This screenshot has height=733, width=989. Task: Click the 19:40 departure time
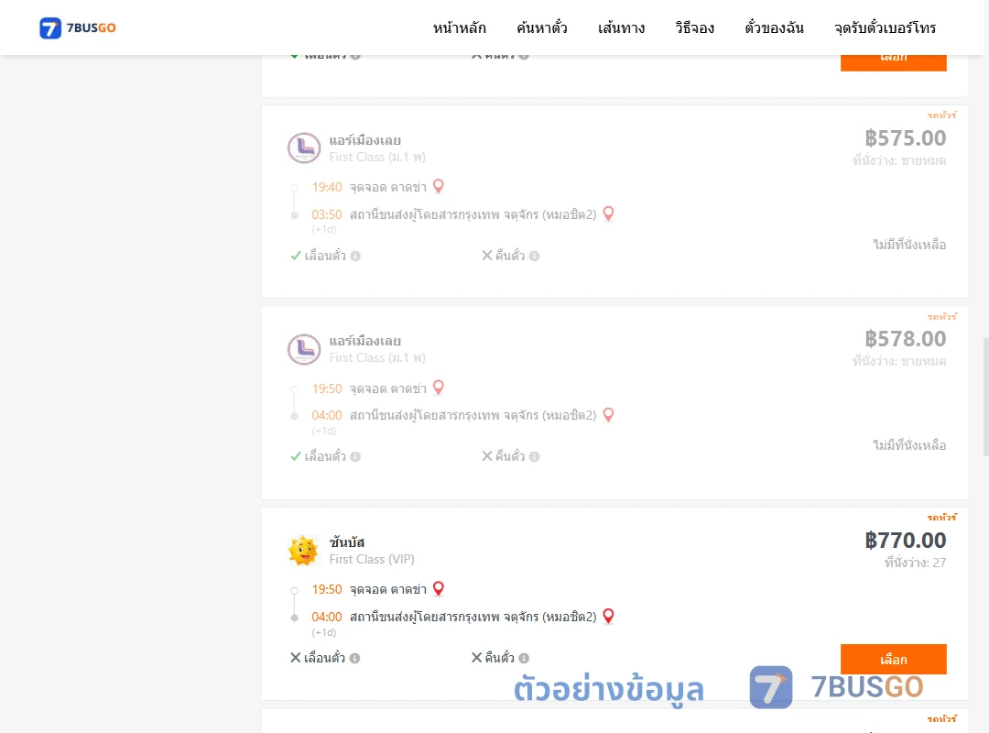pyautogui.click(x=327, y=188)
